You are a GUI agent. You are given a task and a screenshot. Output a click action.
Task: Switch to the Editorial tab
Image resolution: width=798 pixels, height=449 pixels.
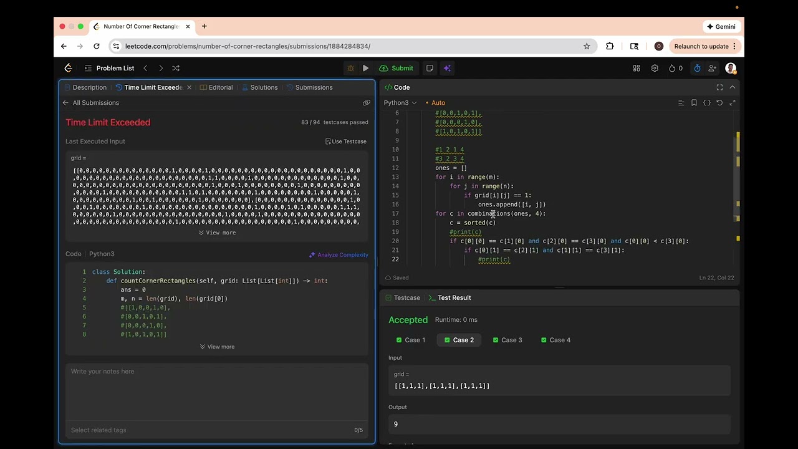pos(216,87)
